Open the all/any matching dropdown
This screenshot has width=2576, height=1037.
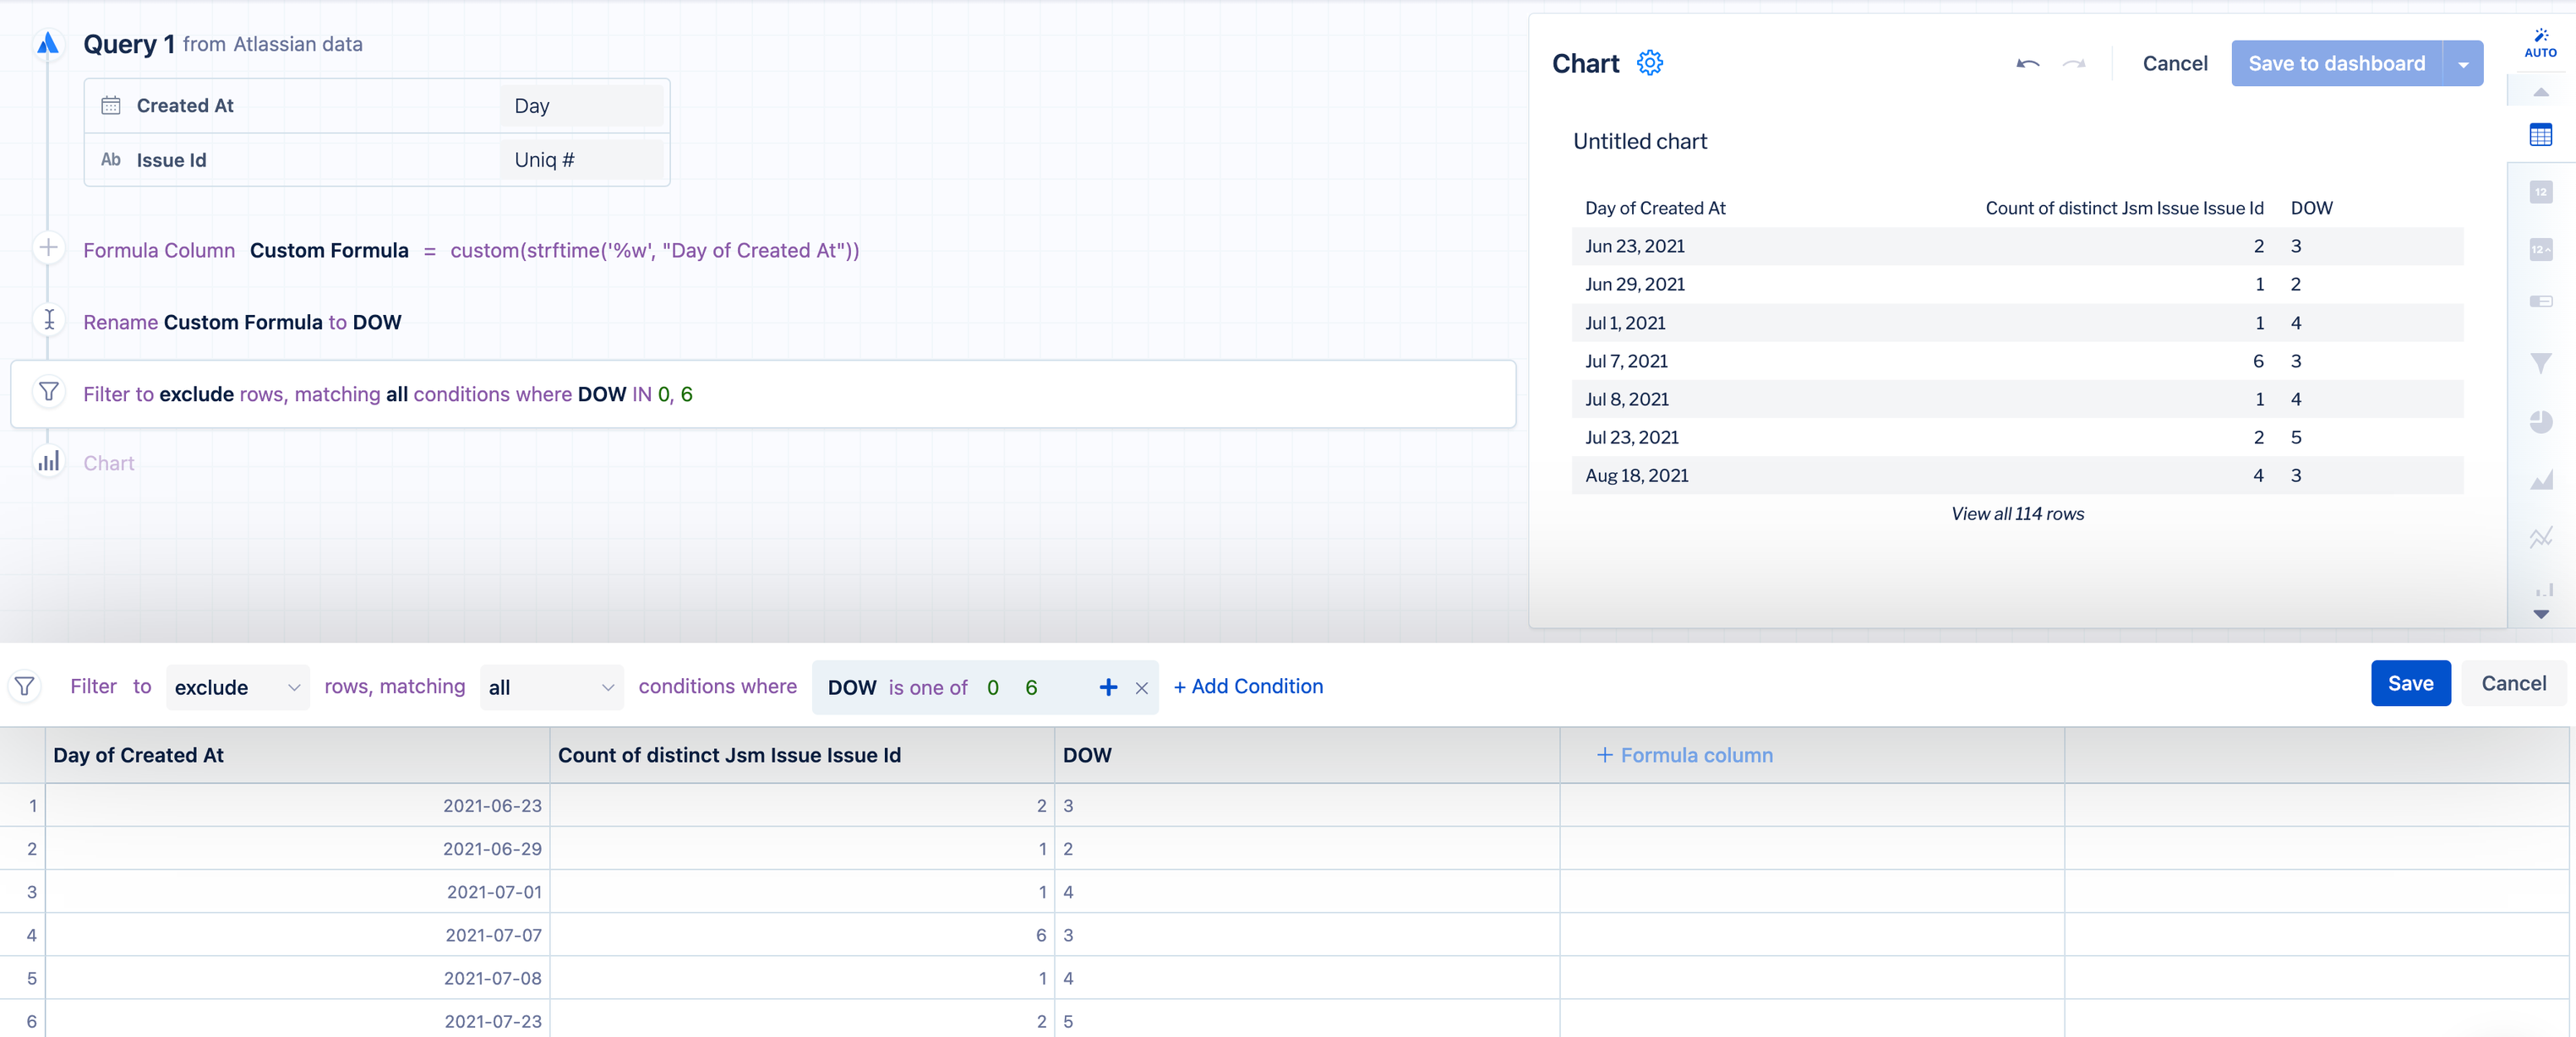(x=551, y=687)
